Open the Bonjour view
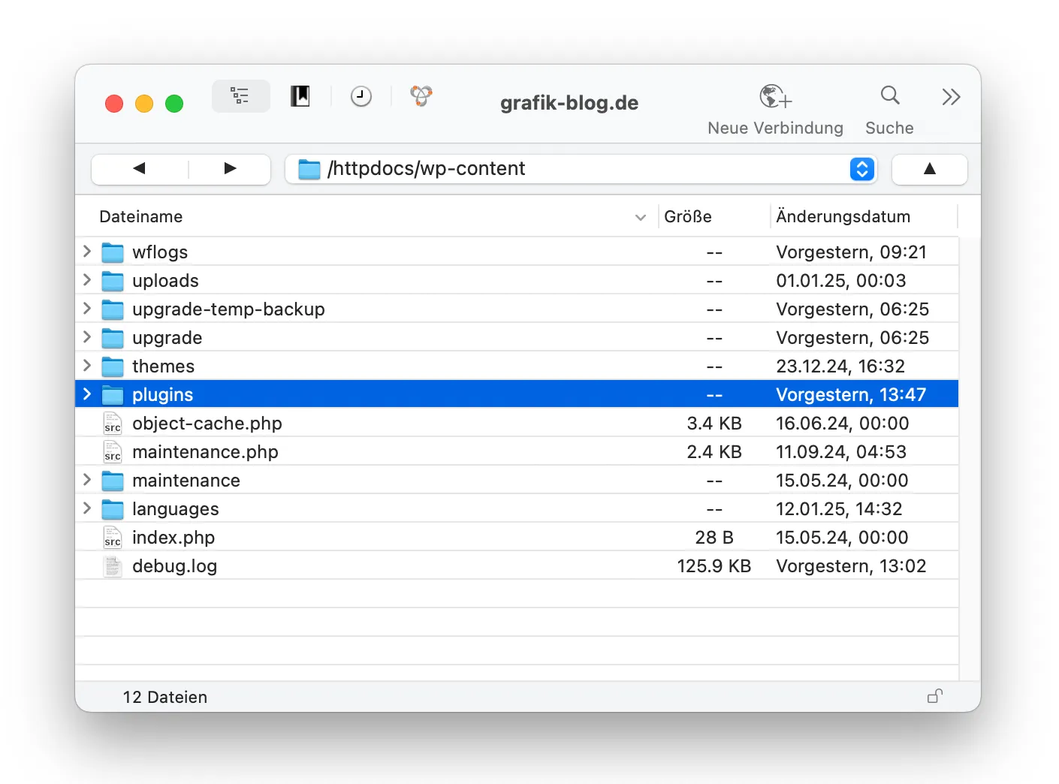The width and height of the screenshot is (1059, 784). (x=421, y=96)
